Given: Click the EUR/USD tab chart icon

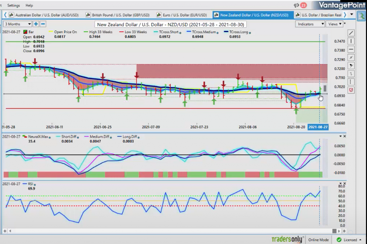Looking at the screenshot, I should tap(159, 15).
